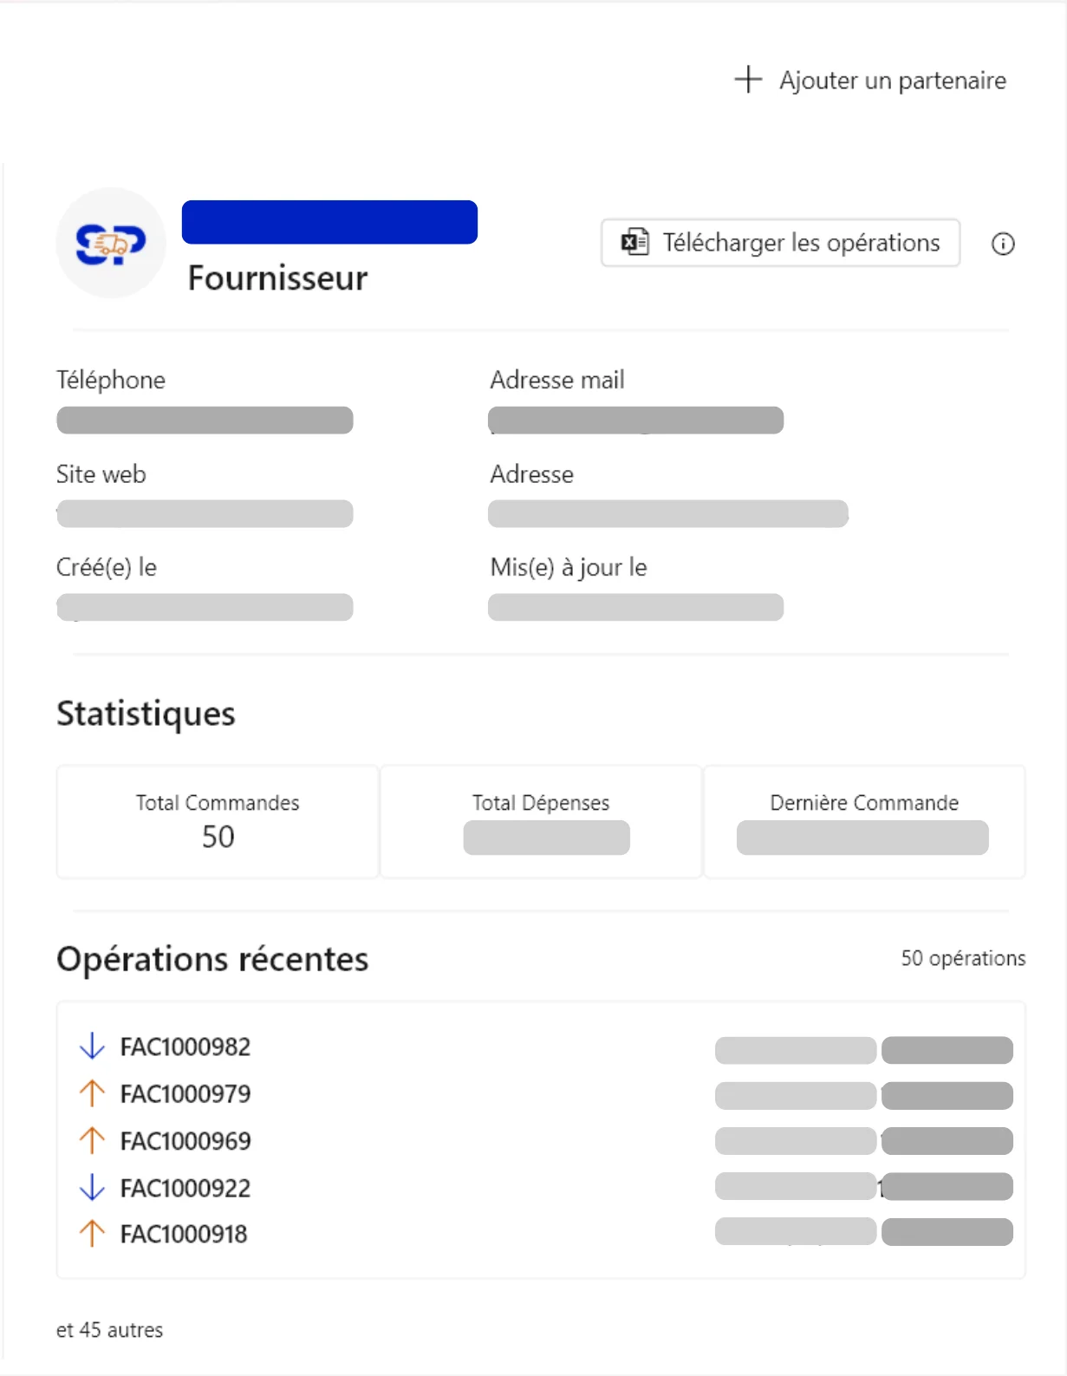Click the orange up arrow beside FAC1000979
Viewport: 1067px width, 1376px height.
coord(92,1093)
